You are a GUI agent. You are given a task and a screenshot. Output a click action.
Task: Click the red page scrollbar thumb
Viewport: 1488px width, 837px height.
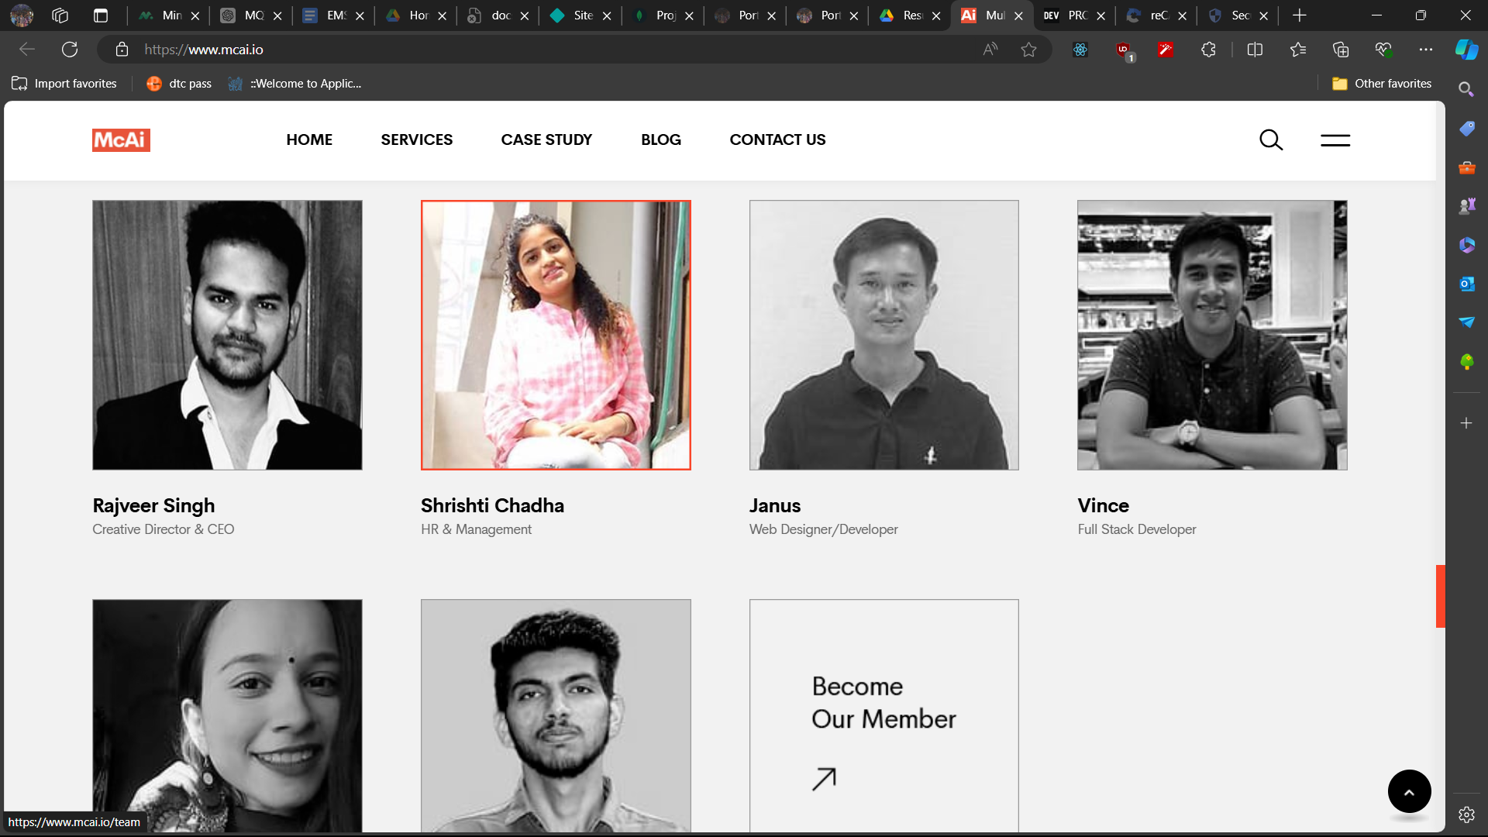[x=1440, y=596]
